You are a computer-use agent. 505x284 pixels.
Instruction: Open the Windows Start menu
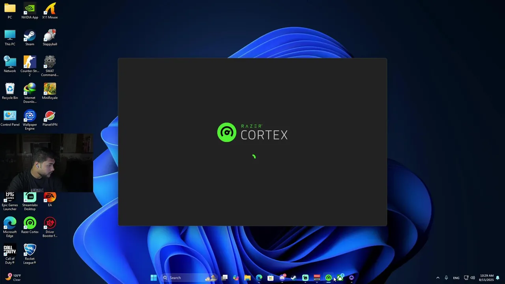coord(153,278)
